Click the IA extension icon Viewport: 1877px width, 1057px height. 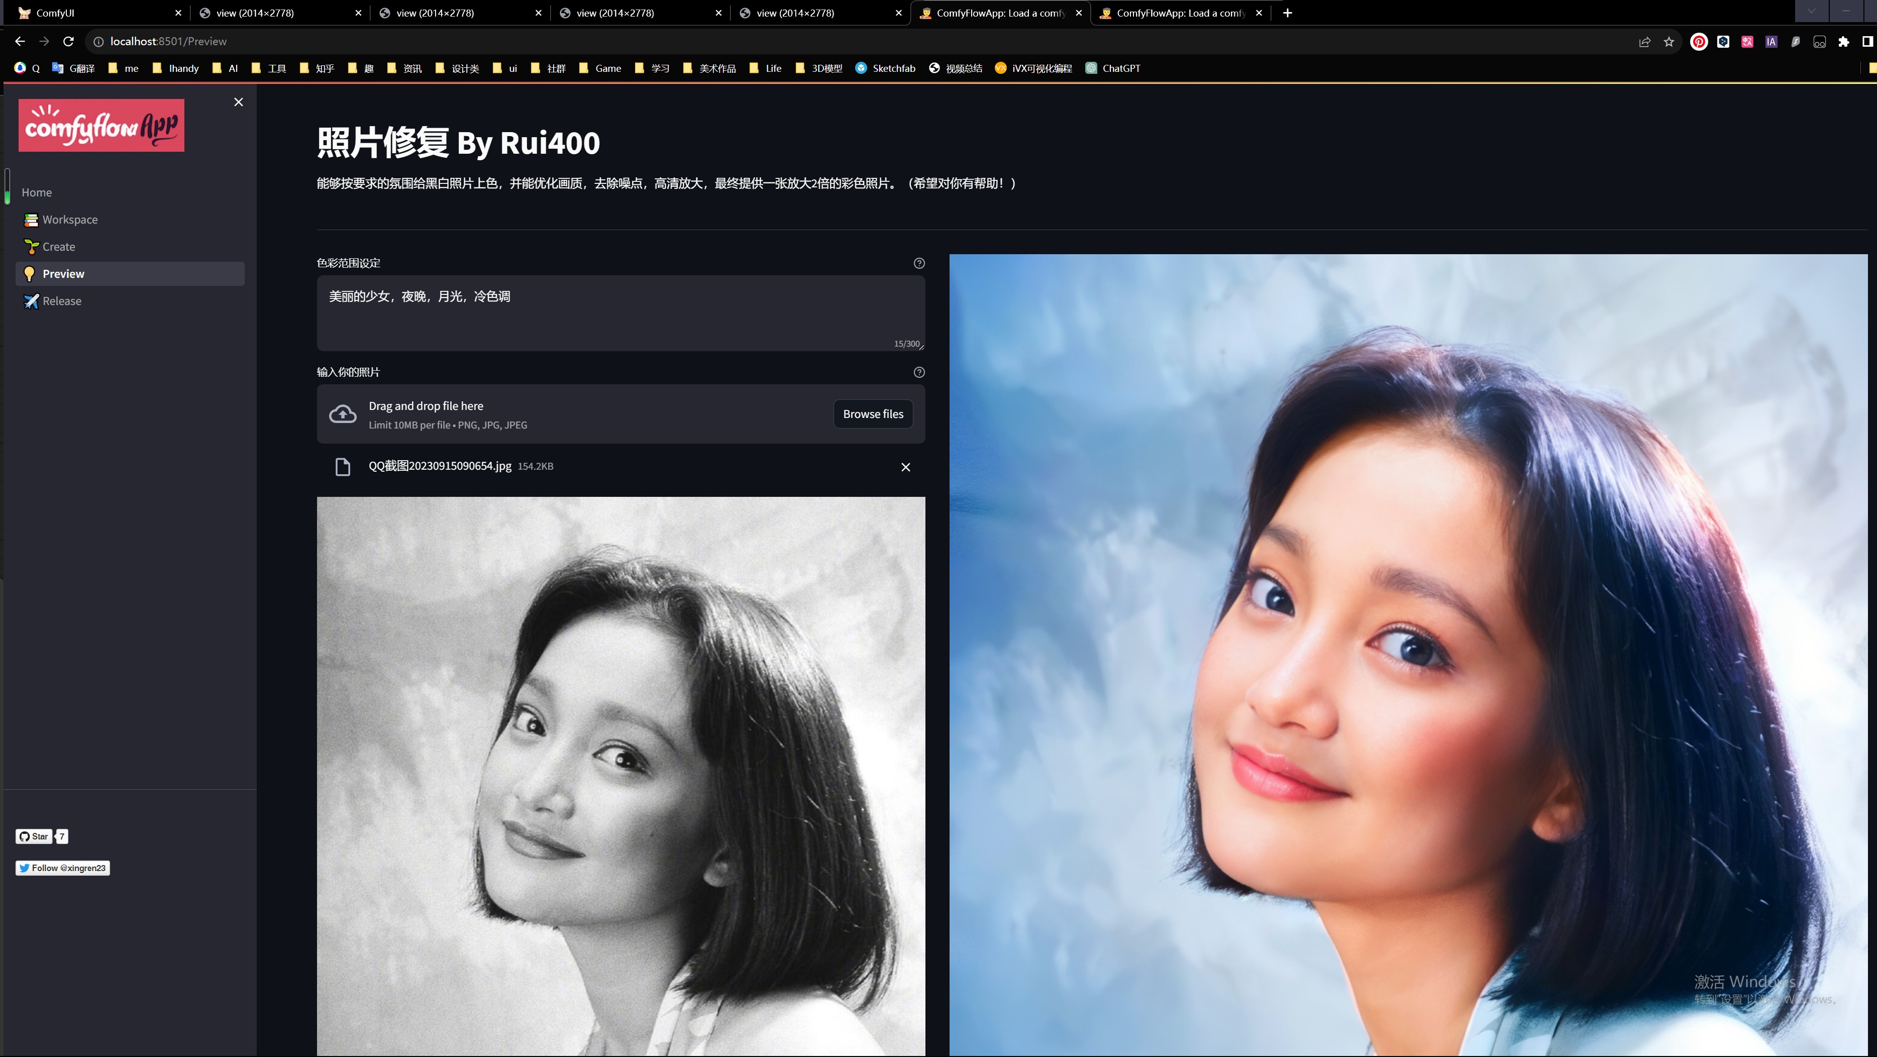[1771, 42]
